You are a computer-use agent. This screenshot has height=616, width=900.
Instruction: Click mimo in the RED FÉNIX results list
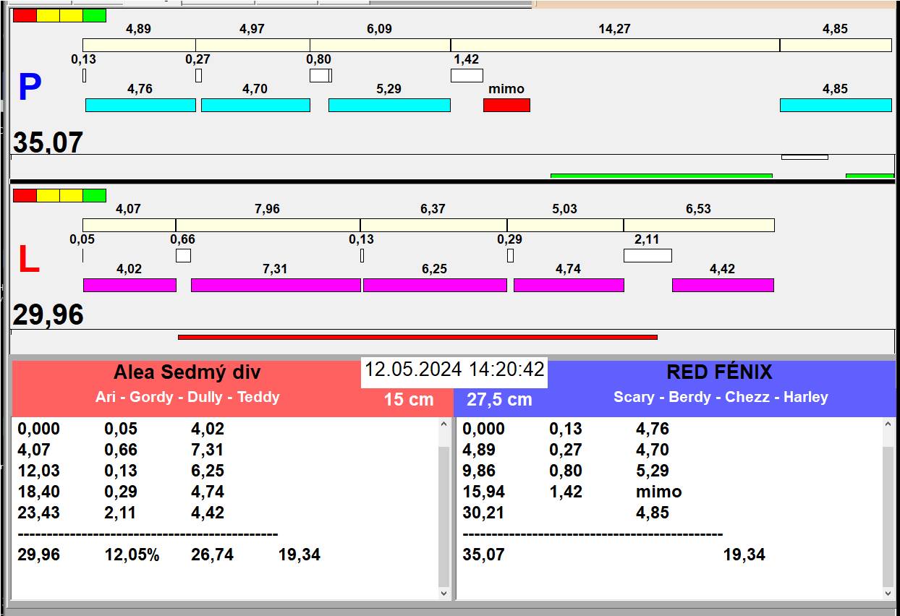[x=658, y=492]
